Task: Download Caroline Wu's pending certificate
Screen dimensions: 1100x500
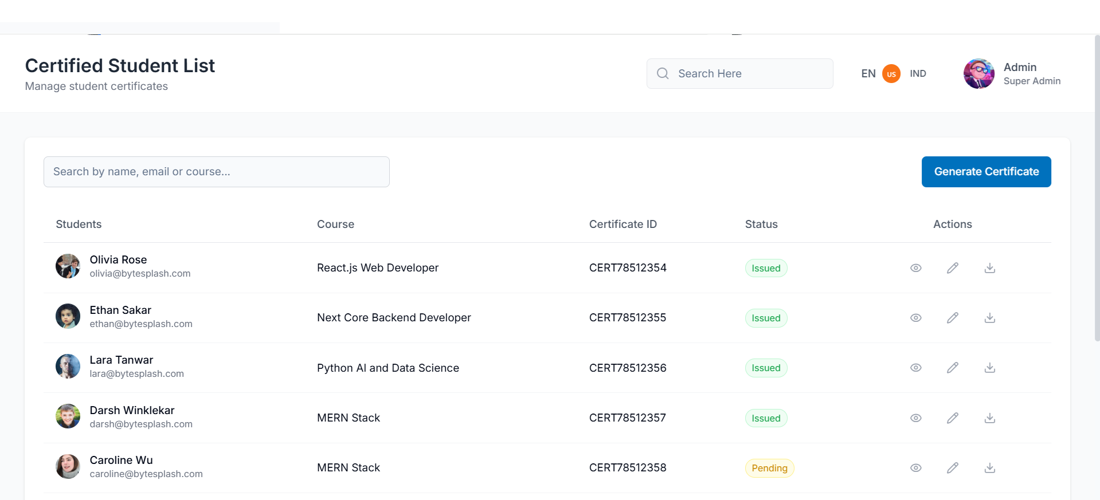Action: pos(989,468)
